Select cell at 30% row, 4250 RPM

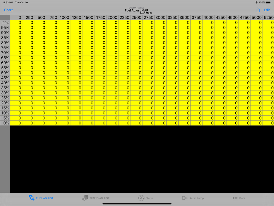tap(221, 93)
